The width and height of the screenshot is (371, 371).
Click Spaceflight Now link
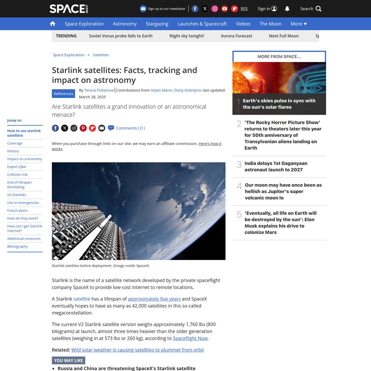(x=190, y=338)
